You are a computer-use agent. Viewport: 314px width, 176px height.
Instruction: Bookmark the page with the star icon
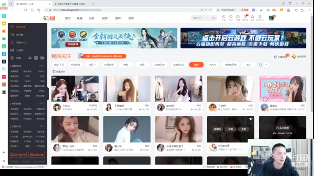(x=38, y=10)
